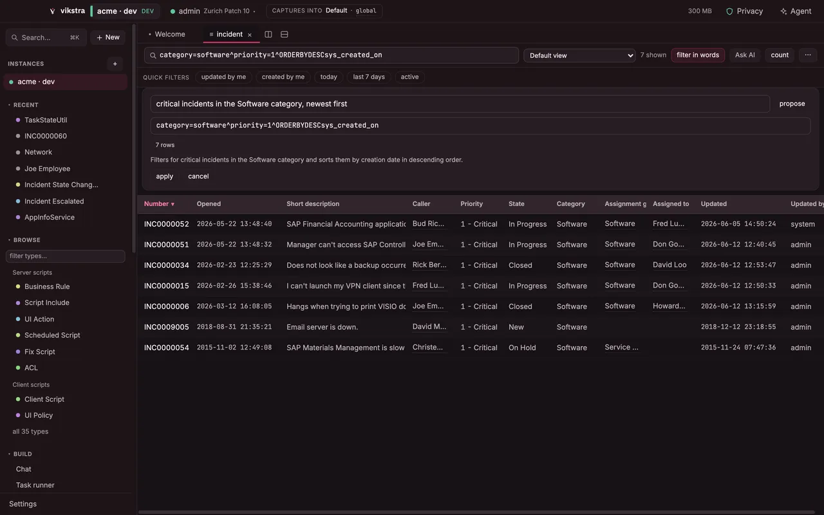Browse UI Policy type

[39, 416]
